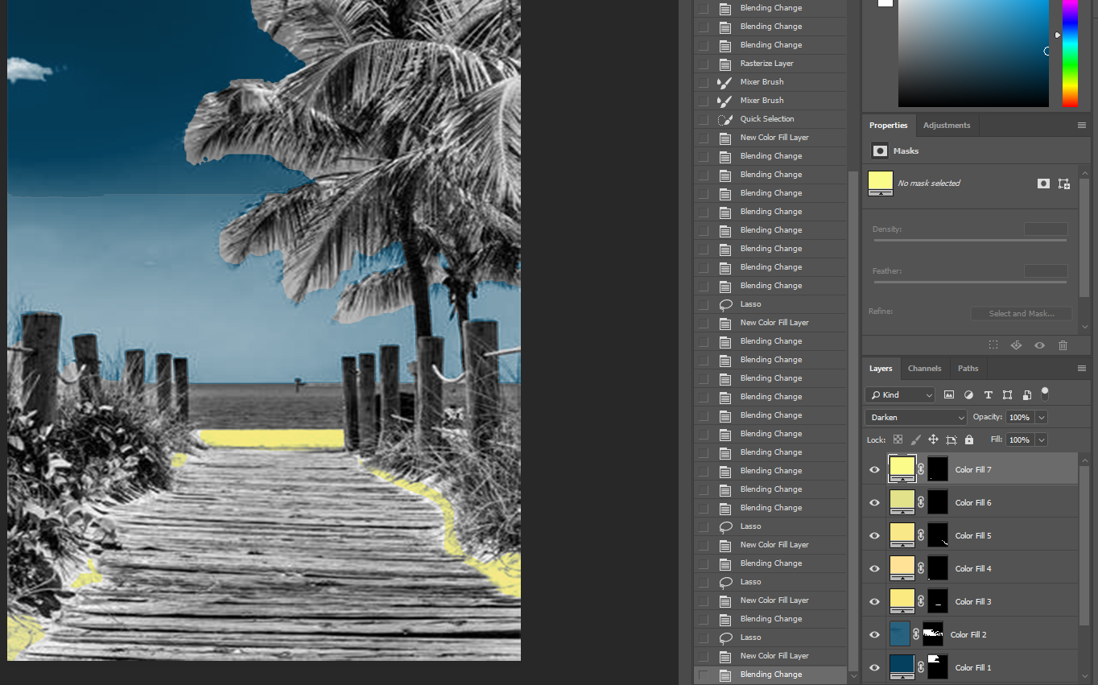This screenshot has height=685, width=1098.
Task: Click the filter for pixel layers icon
Action: coord(949,394)
